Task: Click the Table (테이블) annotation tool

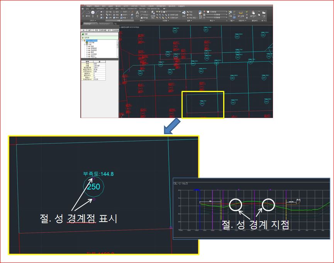Action: pos(144,17)
